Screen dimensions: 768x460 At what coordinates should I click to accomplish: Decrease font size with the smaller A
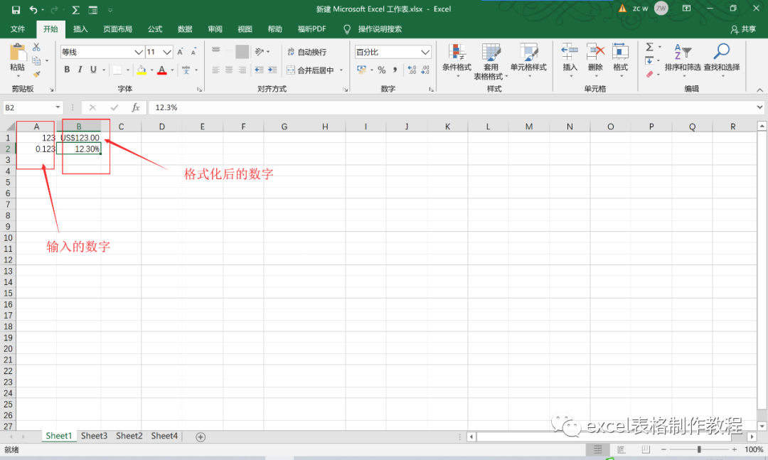(x=193, y=52)
